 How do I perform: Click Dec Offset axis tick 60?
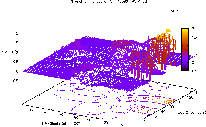163,112
